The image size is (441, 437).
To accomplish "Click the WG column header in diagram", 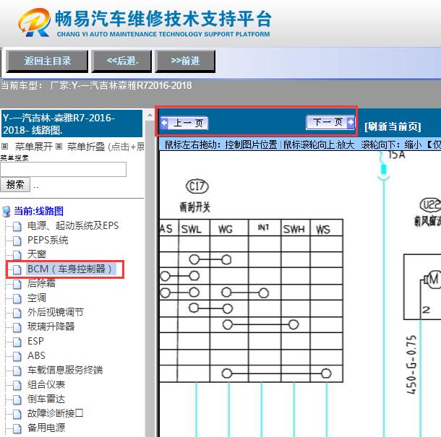I will click(226, 229).
